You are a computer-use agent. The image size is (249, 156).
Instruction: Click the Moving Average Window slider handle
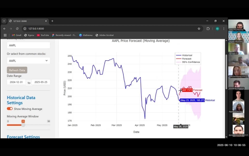[x=23, y=125]
